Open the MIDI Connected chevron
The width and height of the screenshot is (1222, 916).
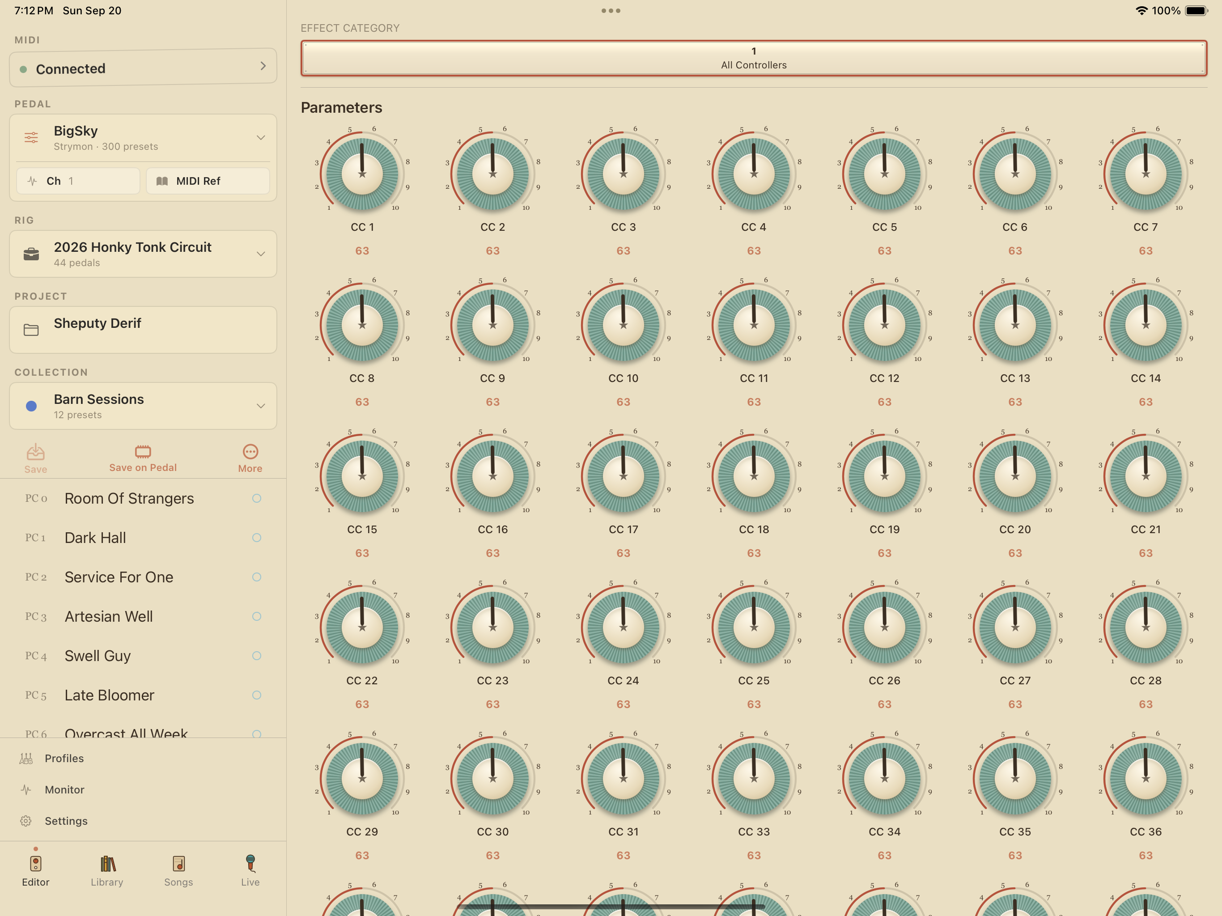263,66
